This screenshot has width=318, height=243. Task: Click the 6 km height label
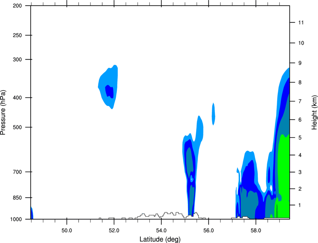coord(300,120)
